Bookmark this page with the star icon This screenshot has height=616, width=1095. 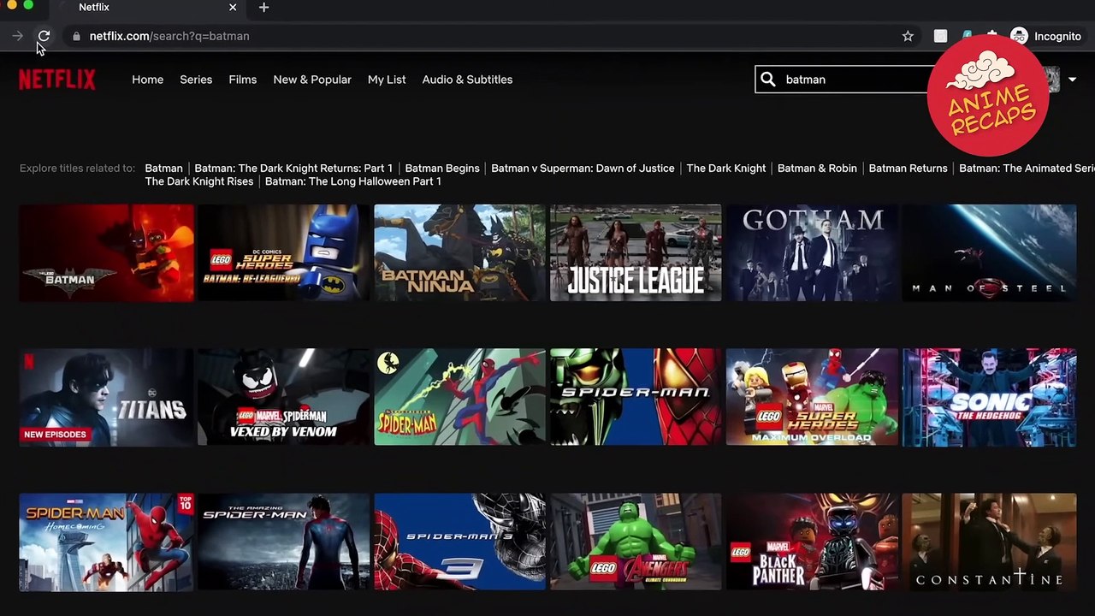point(908,36)
